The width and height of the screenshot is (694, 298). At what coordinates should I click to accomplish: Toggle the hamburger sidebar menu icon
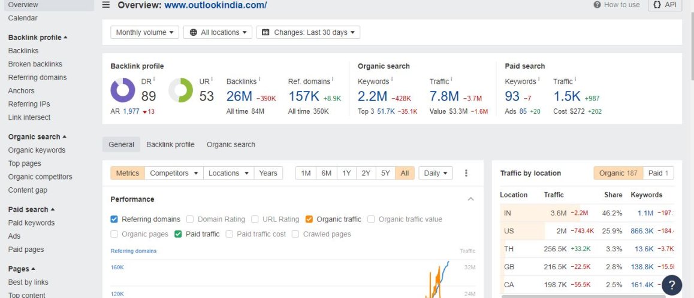(x=106, y=5)
